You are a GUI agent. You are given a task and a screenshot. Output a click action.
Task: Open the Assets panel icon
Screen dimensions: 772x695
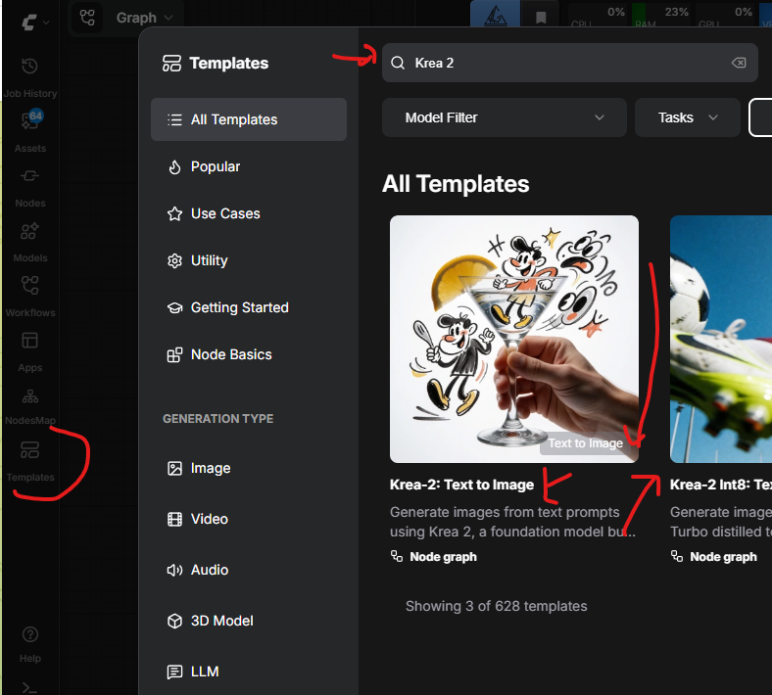pos(30,121)
